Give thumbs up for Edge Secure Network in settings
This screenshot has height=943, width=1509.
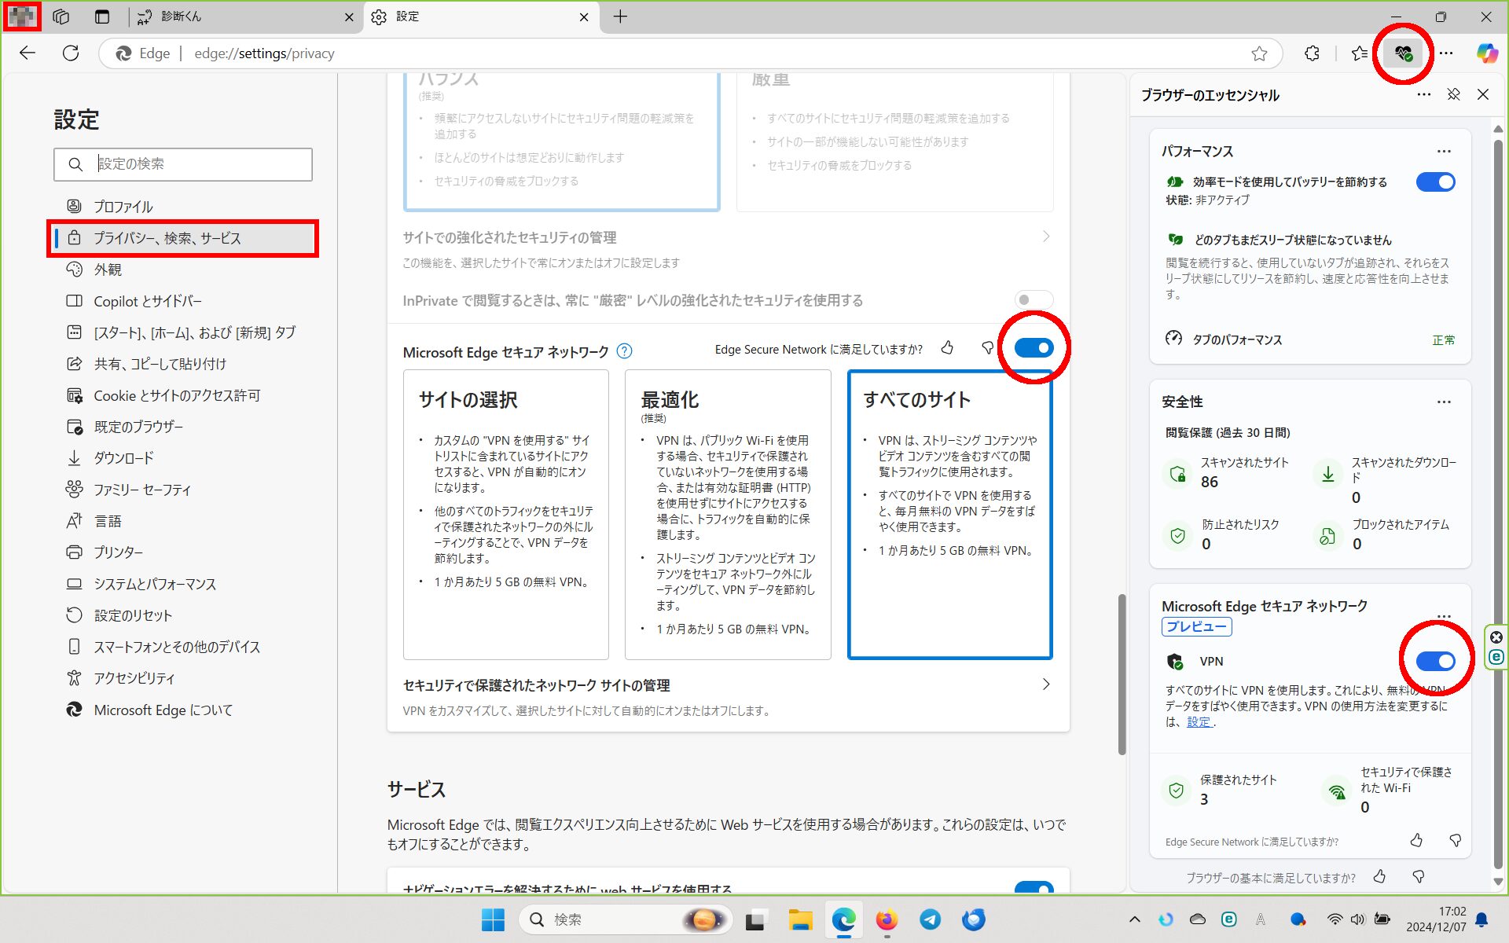tap(947, 347)
